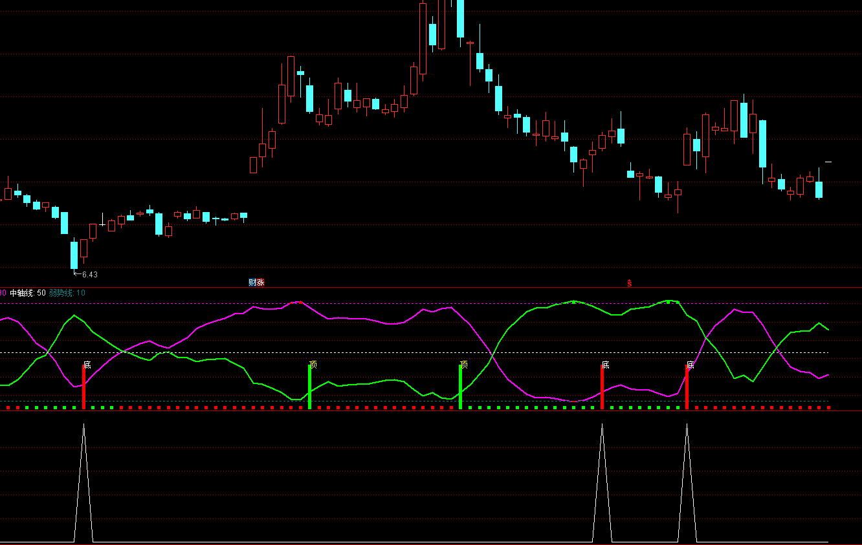Click the middle white spike peak
The height and width of the screenshot is (545, 862).
point(602,425)
